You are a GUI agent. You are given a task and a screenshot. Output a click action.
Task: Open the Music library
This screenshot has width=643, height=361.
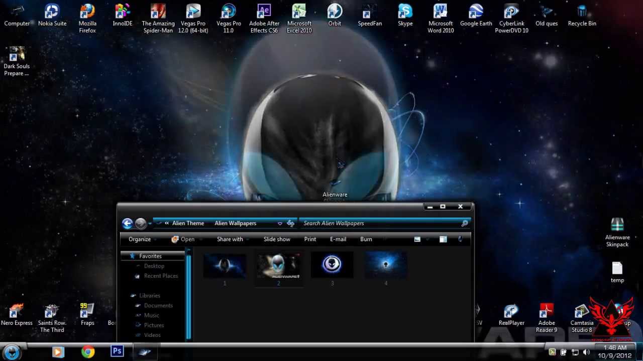pos(151,315)
